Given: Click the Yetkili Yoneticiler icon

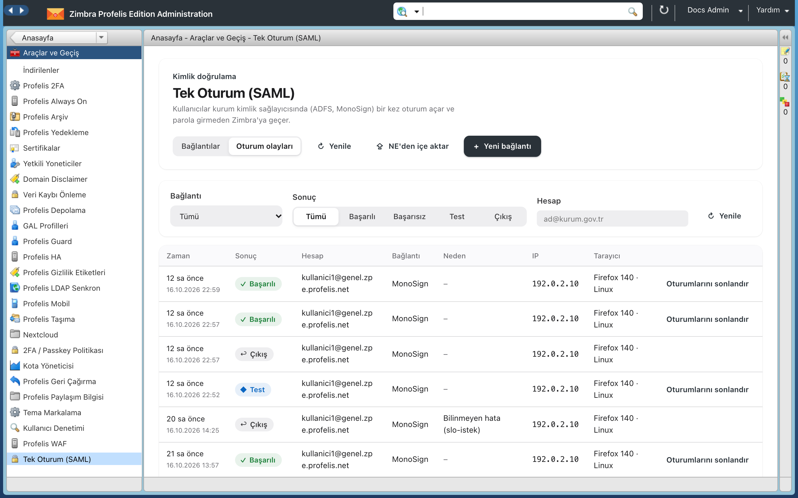Looking at the screenshot, I should point(15,163).
